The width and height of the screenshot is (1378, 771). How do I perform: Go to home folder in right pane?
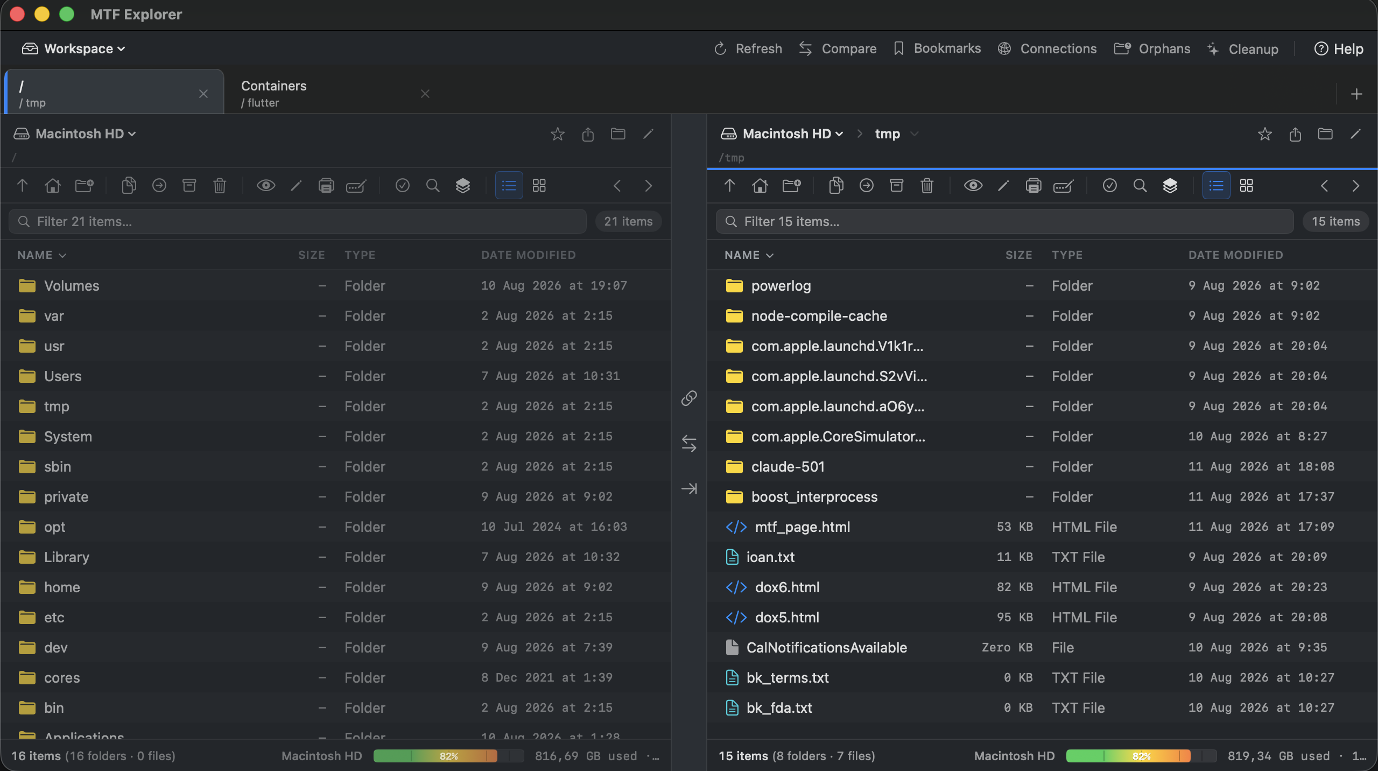[760, 186]
